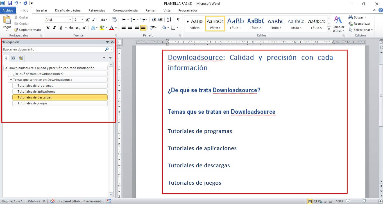Switch to the Referencias tab
The height and width of the screenshot is (204, 383).
[97, 10]
